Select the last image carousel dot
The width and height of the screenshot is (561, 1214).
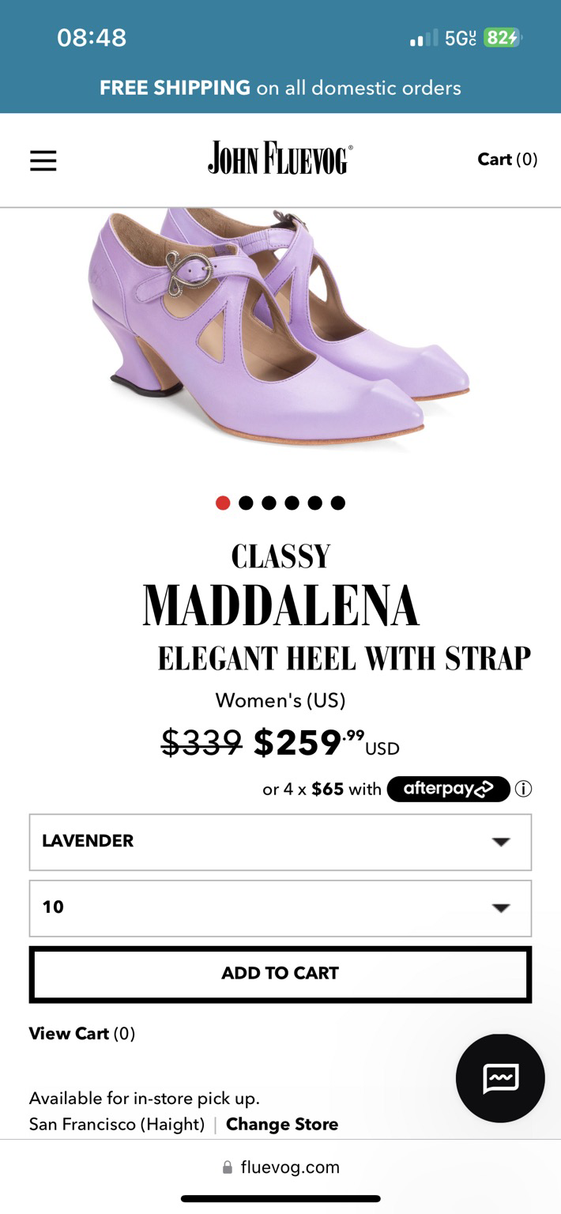pyautogui.click(x=338, y=503)
